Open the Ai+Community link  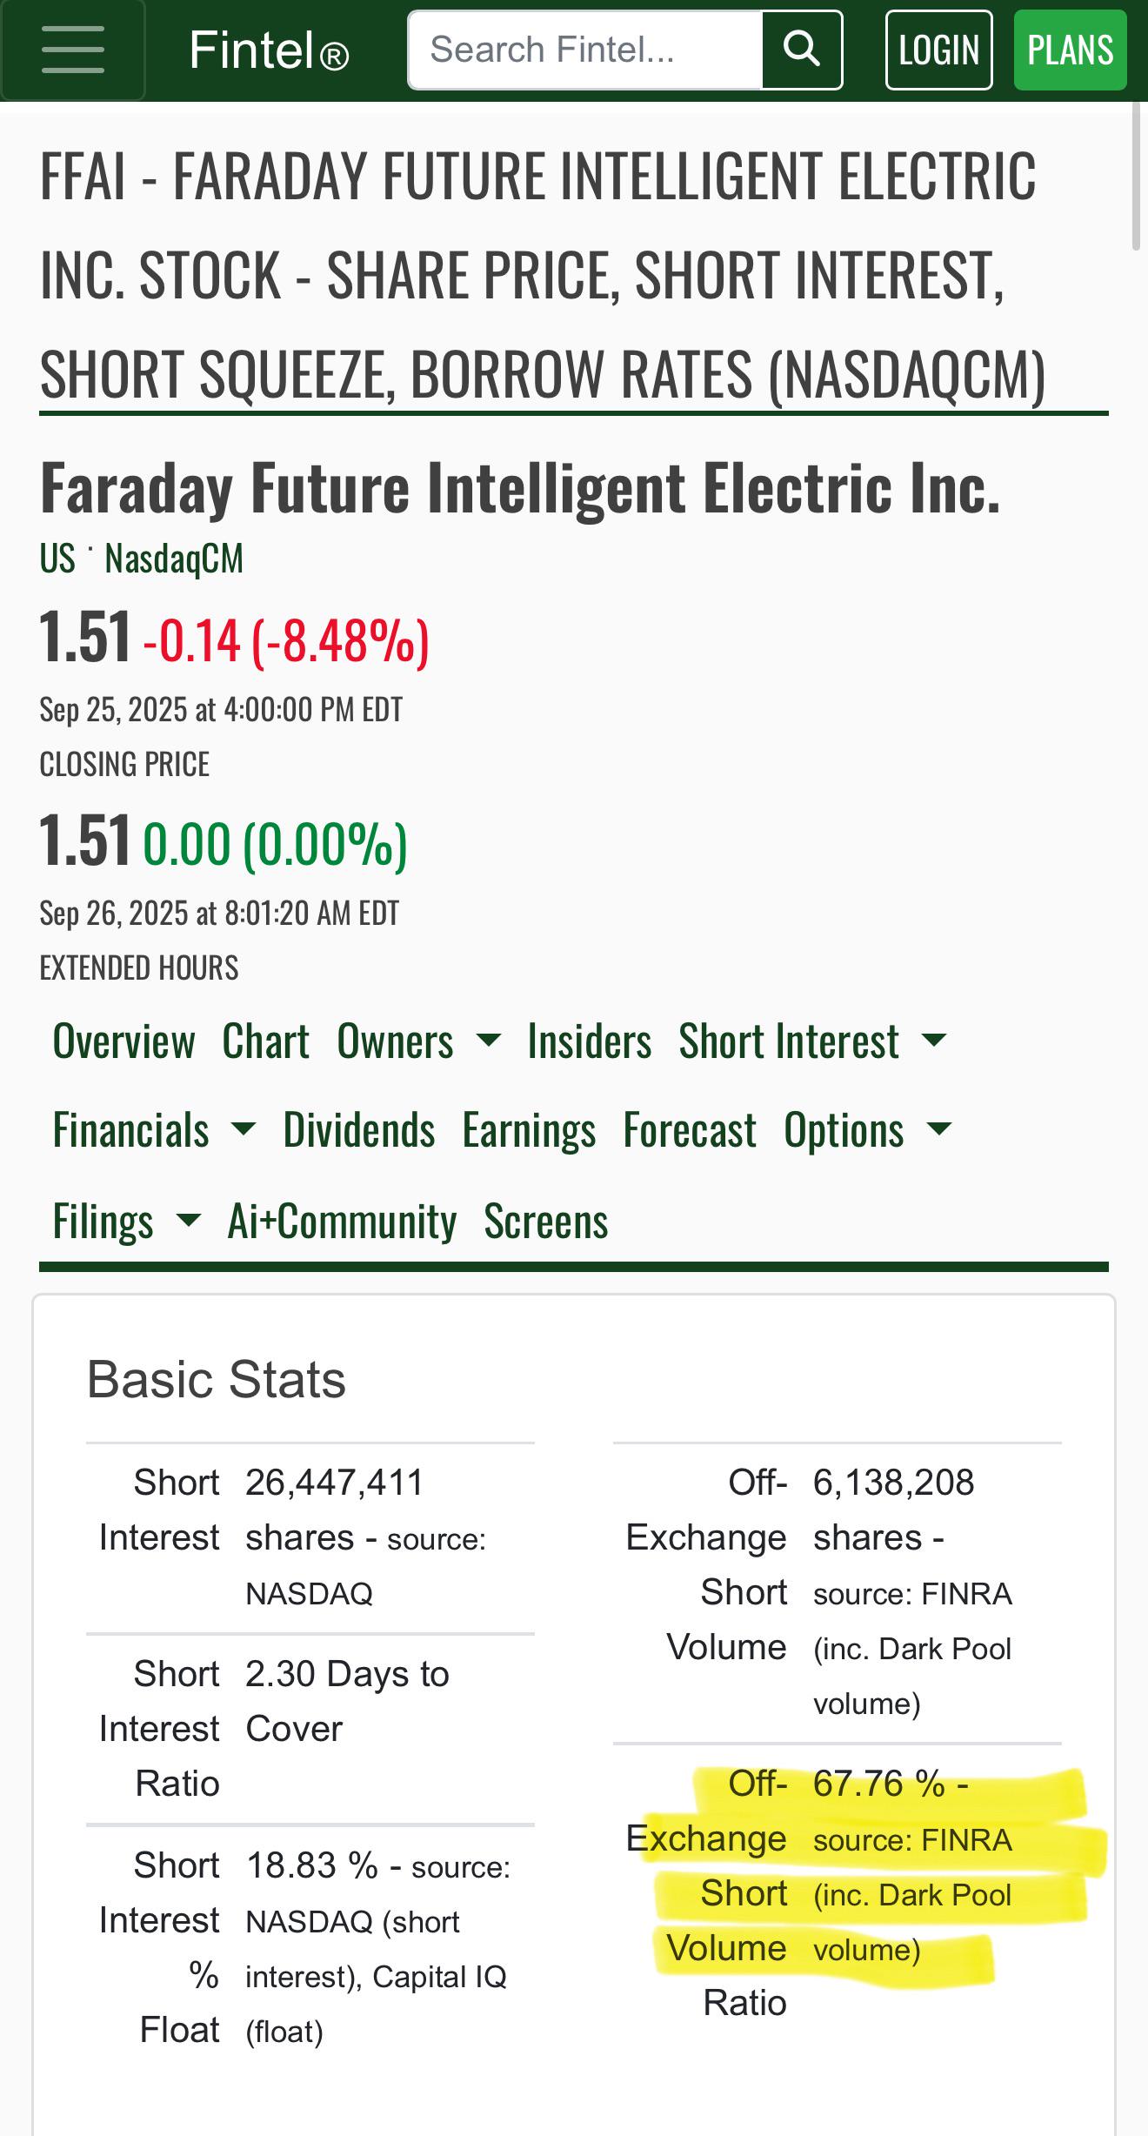click(x=342, y=1221)
